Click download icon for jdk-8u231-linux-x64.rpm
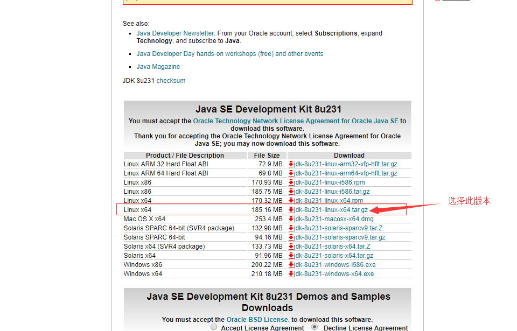The width and height of the screenshot is (517, 331). click(x=290, y=200)
